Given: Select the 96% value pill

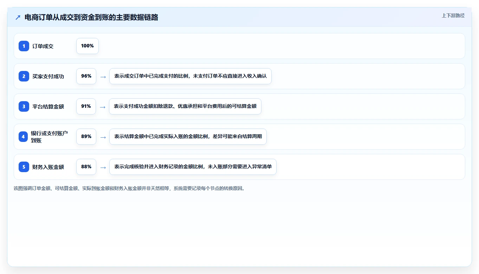Looking at the screenshot, I should point(86,76).
